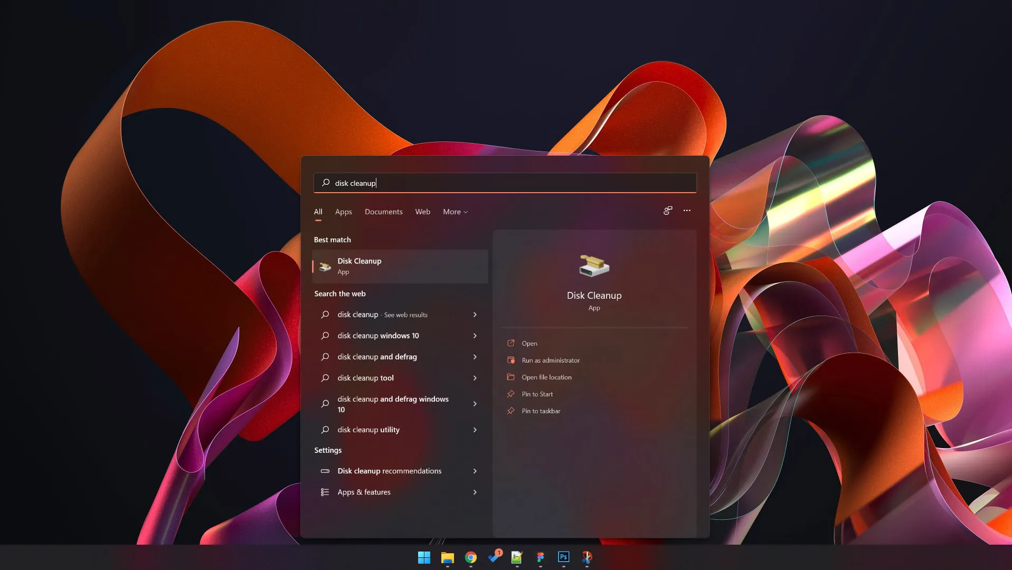The image size is (1012, 570).
Task: Open Figma from the taskbar
Action: tap(540, 557)
